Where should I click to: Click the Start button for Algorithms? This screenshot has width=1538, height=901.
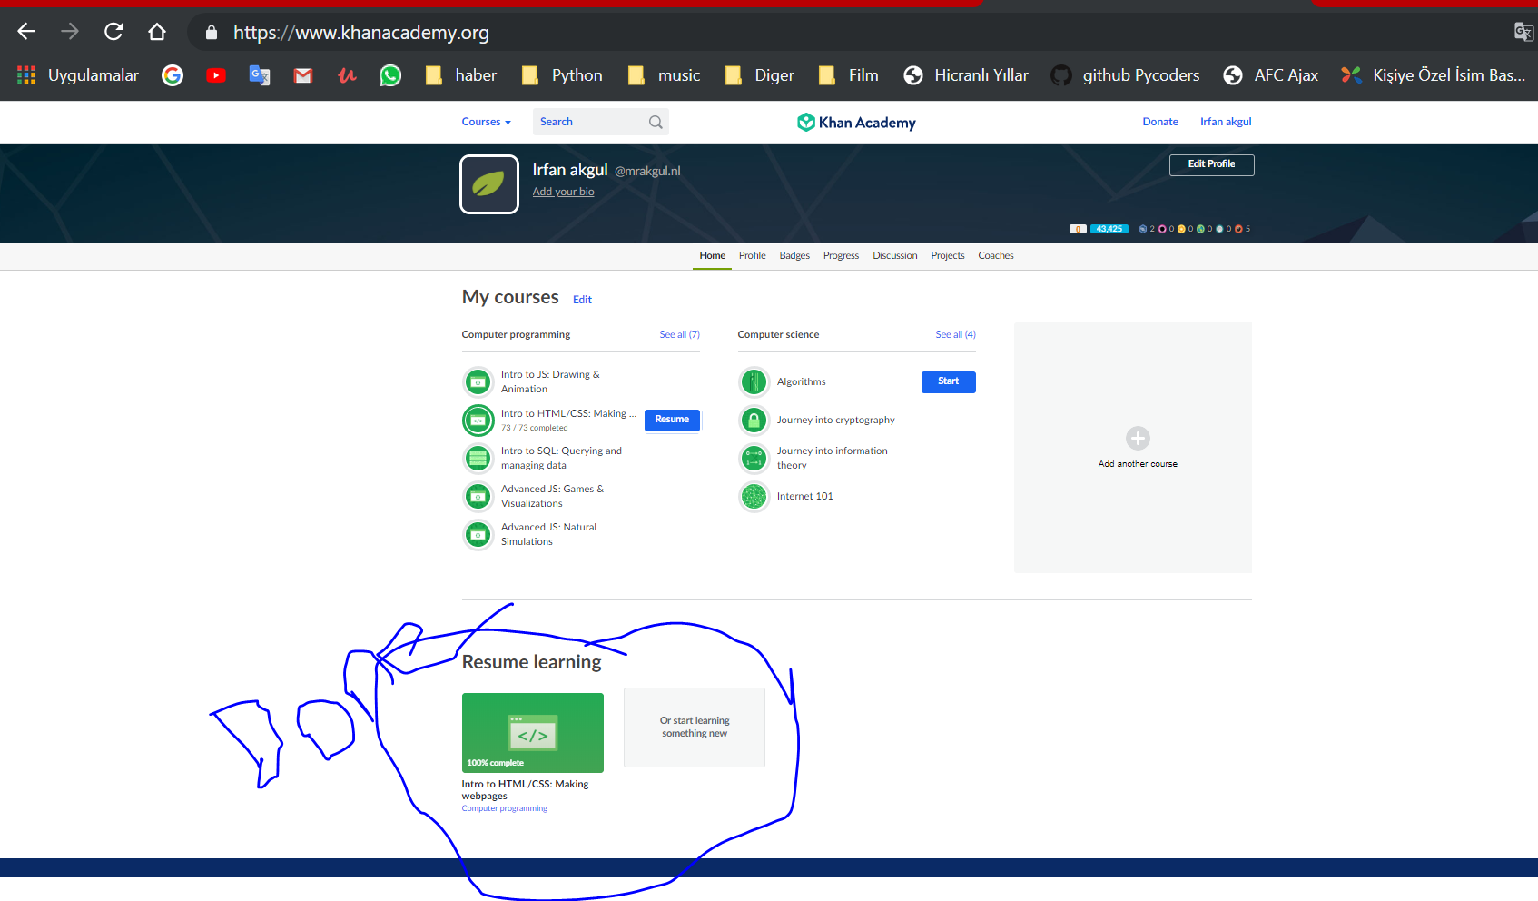click(x=948, y=381)
